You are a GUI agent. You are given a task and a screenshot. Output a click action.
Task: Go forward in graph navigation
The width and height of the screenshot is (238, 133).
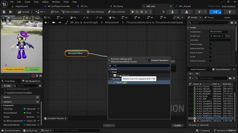tap(59, 23)
